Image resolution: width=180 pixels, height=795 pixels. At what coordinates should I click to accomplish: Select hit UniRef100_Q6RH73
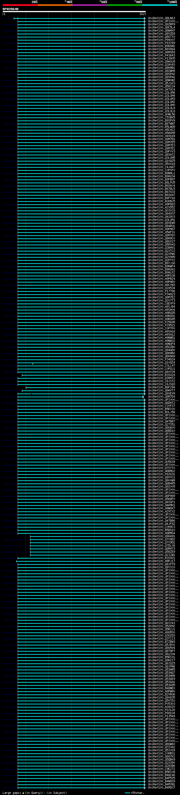(x=161, y=549)
